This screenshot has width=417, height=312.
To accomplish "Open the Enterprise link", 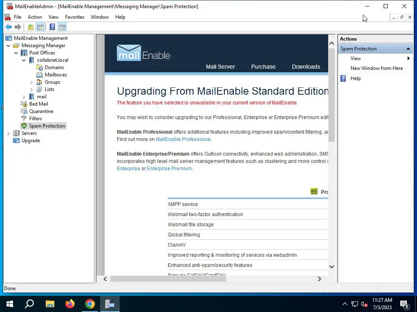I will point(128,169).
